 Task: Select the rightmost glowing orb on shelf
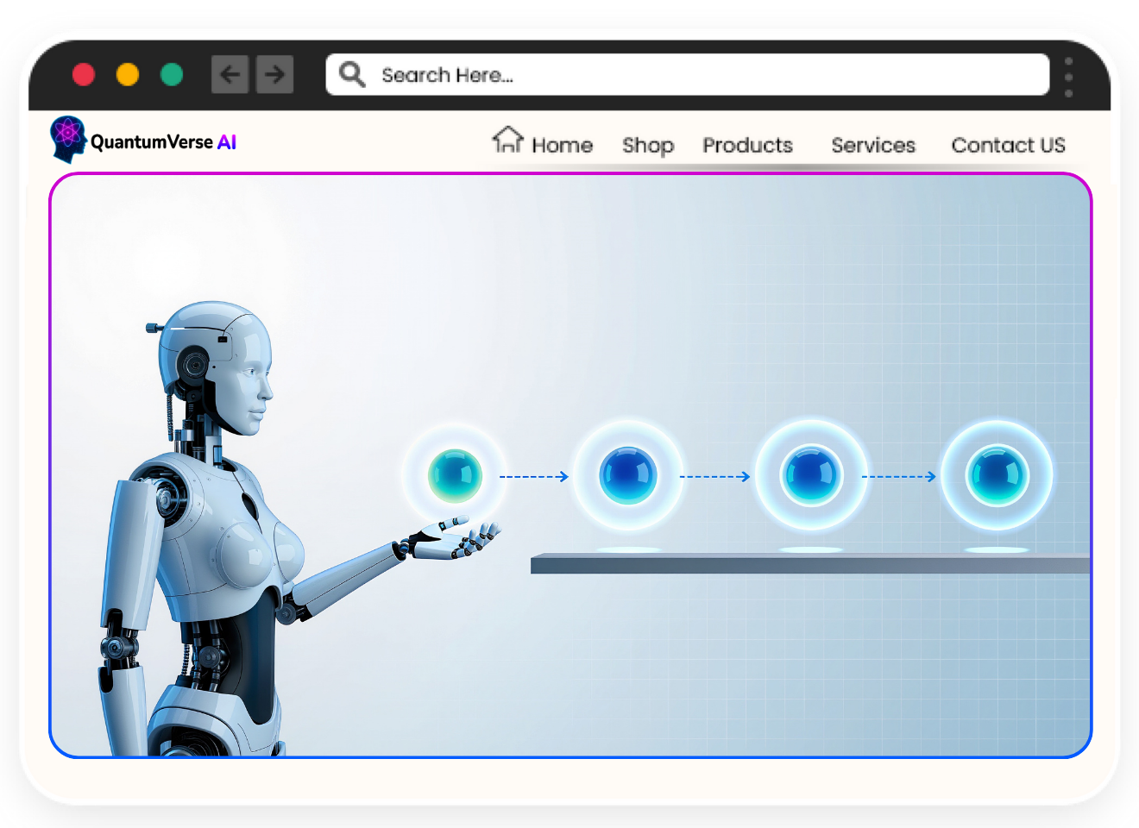point(997,475)
